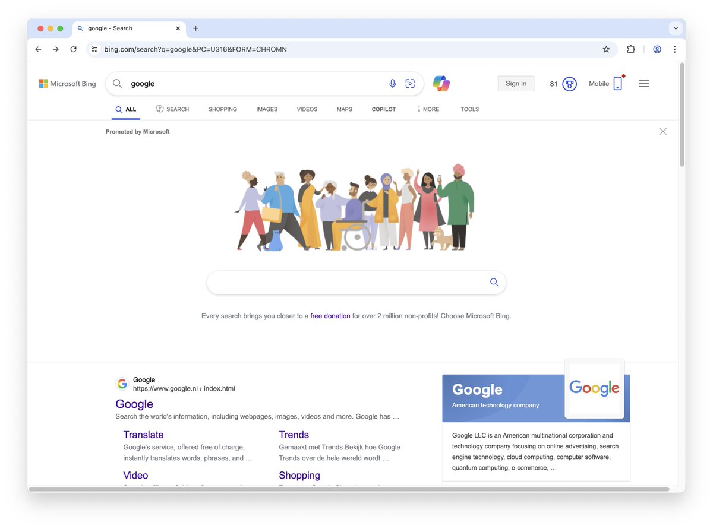Dismiss the Promoted by Microsoft banner
This screenshot has height=529, width=713.
[x=663, y=131]
